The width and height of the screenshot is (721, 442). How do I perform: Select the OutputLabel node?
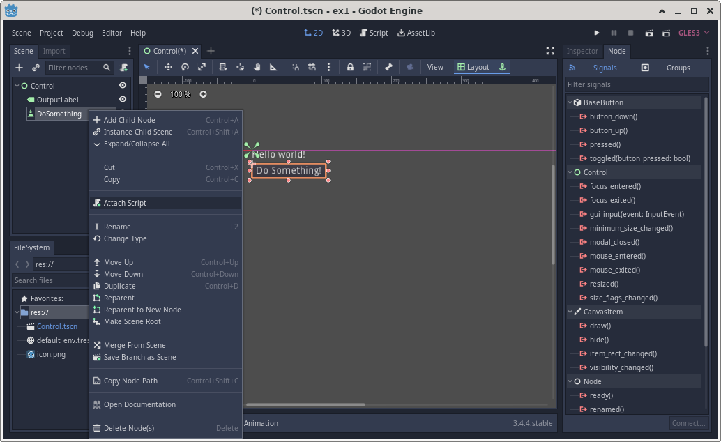pyautogui.click(x=57, y=100)
